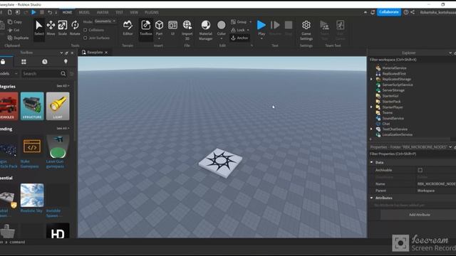Collapse the Data properties section
456x256 pixels.
point(372,163)
